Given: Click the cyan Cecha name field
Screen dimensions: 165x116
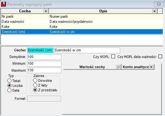Looking at the screenshot, I should 40,50.
